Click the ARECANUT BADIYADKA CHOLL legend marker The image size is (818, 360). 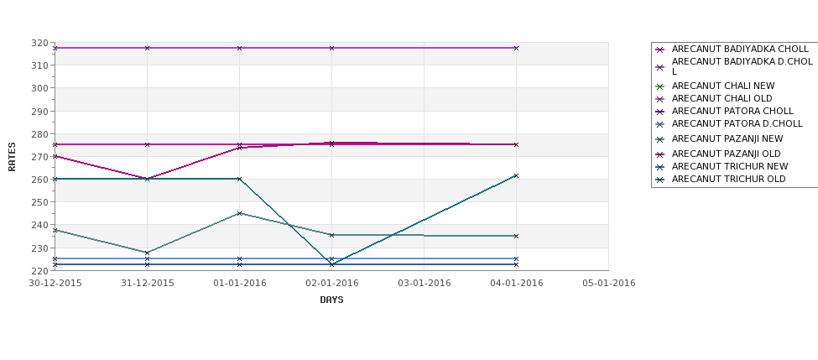(x=659, y=50)
